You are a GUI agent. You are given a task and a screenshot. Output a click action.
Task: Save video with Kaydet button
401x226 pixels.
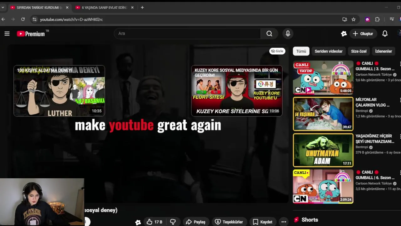[263, 222]
